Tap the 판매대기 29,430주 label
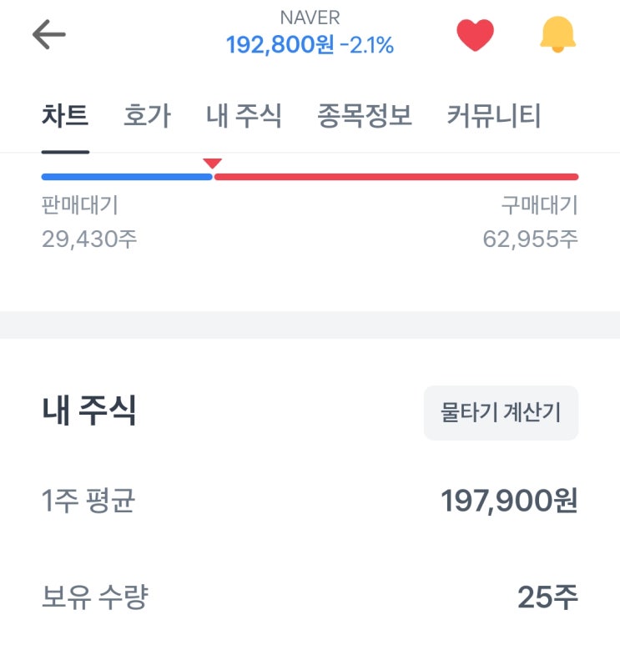 click(88, 223)
